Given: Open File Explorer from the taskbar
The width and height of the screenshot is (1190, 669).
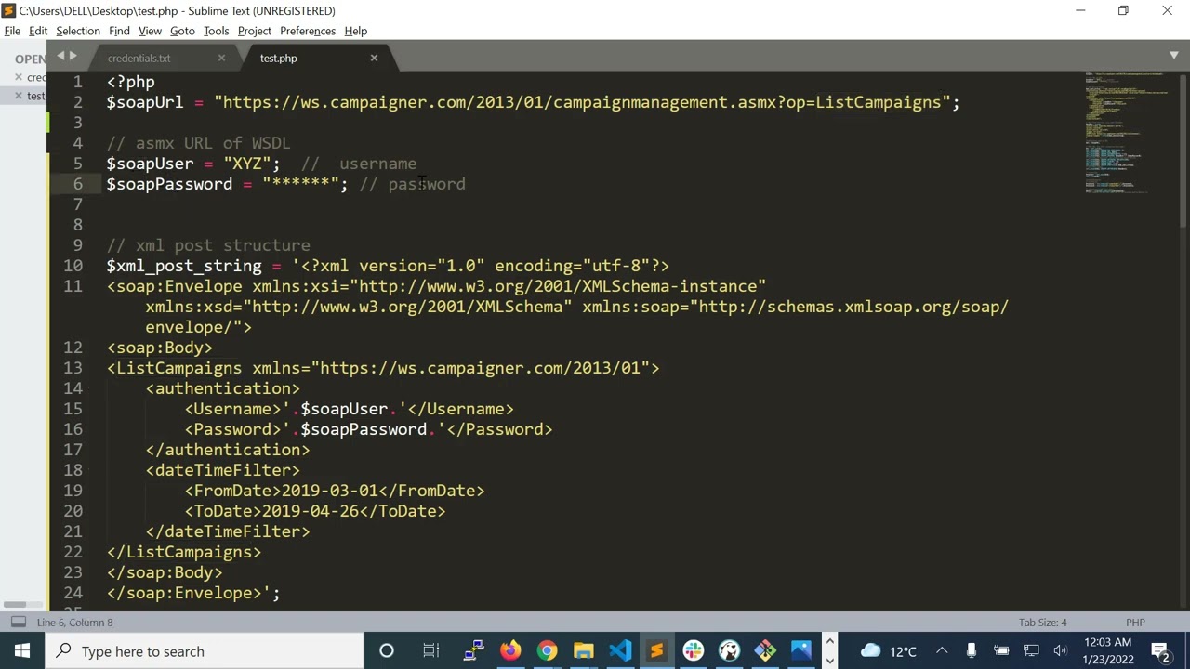Looking at the screenshot, I should pos(583,650).
